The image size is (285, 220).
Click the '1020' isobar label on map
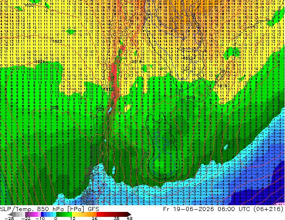click(x=29, y=5)
